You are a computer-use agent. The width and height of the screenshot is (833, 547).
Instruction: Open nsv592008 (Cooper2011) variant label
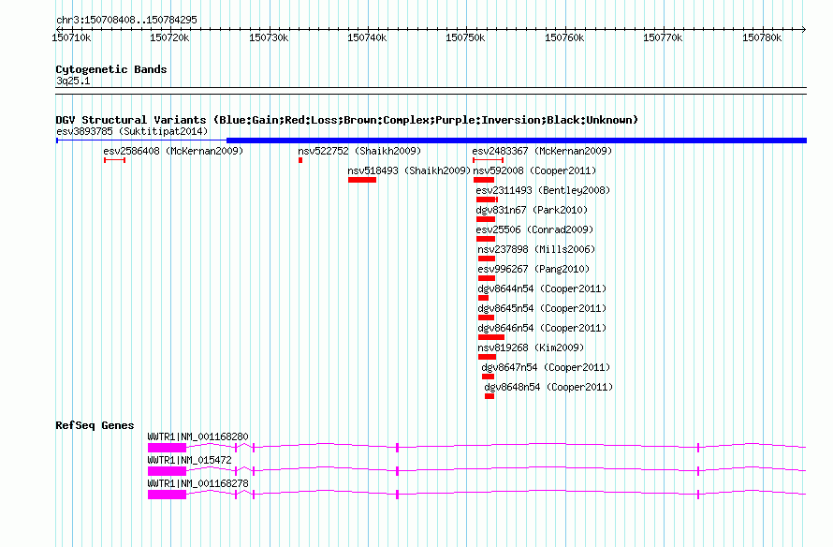click(534, 170)
